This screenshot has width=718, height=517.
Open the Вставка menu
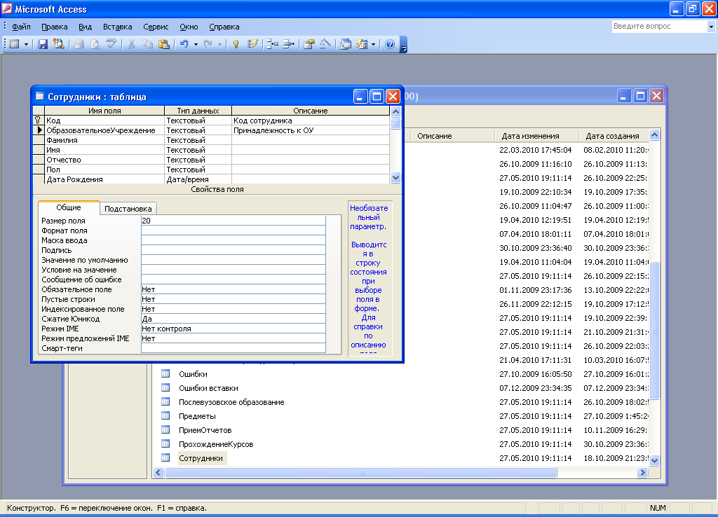(117, 27)
